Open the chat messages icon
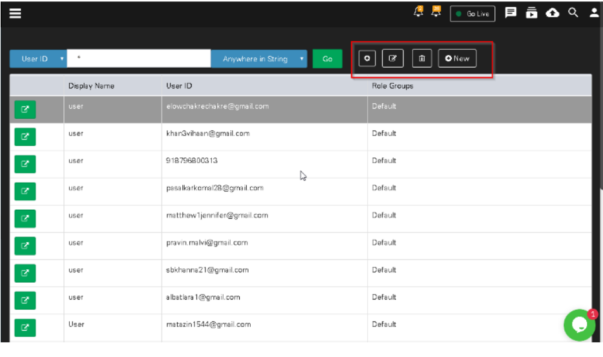 pos(511,13)
